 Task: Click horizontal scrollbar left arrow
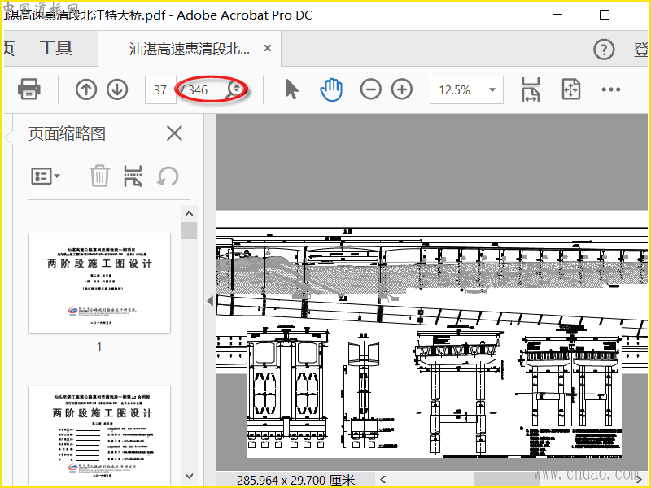pyautogui.click(x=383, y=480)
